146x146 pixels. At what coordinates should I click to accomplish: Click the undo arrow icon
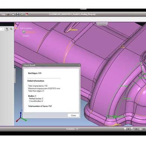click(x=22, y=15)
